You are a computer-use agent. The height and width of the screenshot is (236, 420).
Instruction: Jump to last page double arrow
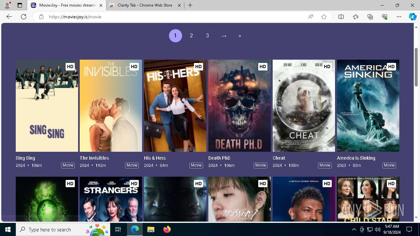240,36
